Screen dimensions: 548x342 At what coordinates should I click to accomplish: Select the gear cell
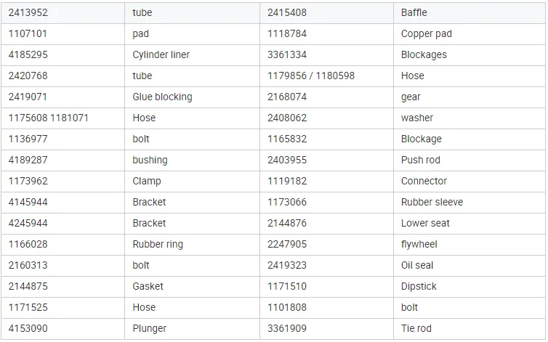click(x=411, y=97)
